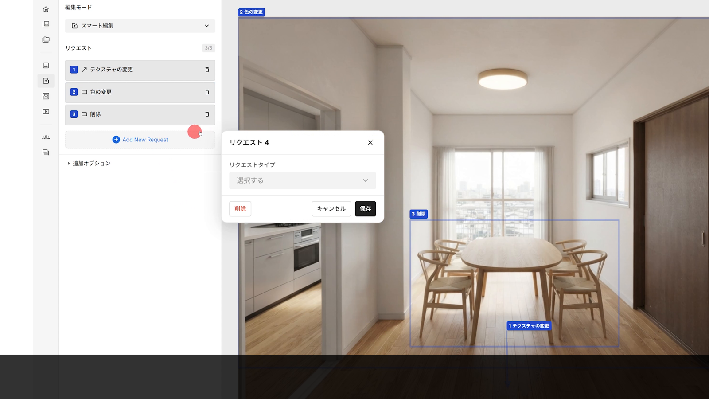
Task: Open the photo frame sidebar icon
Action: pos(46,96)
